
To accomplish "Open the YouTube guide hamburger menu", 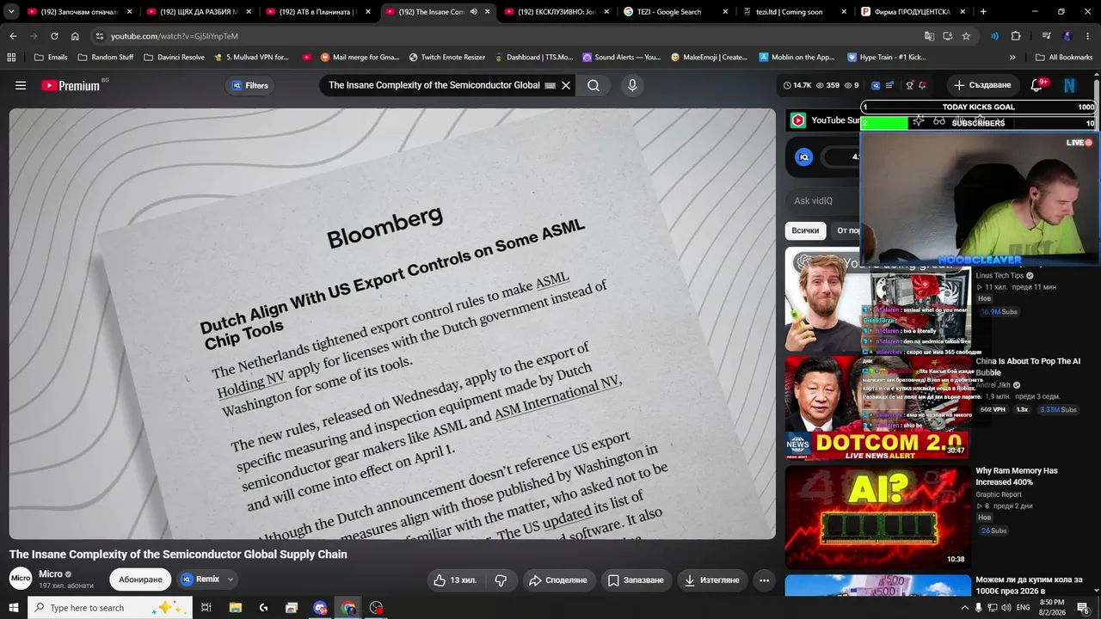I will (21, 85).
